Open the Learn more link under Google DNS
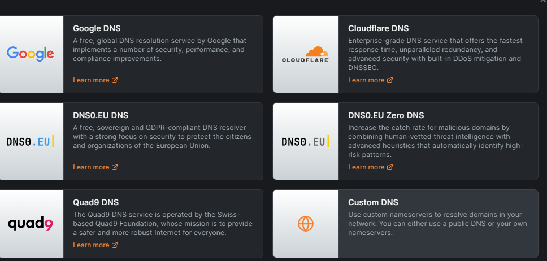 coord(91,80)
